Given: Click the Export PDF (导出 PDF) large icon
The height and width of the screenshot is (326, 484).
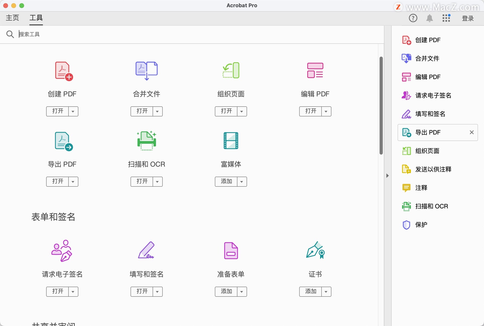Looking at the screenshot, I should [x=64, y=141].
